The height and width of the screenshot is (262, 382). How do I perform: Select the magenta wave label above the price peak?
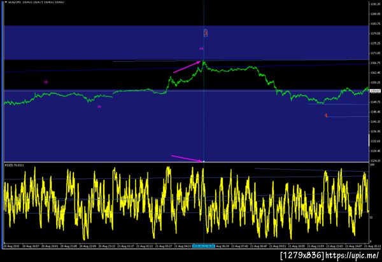[x=201, y=49]
